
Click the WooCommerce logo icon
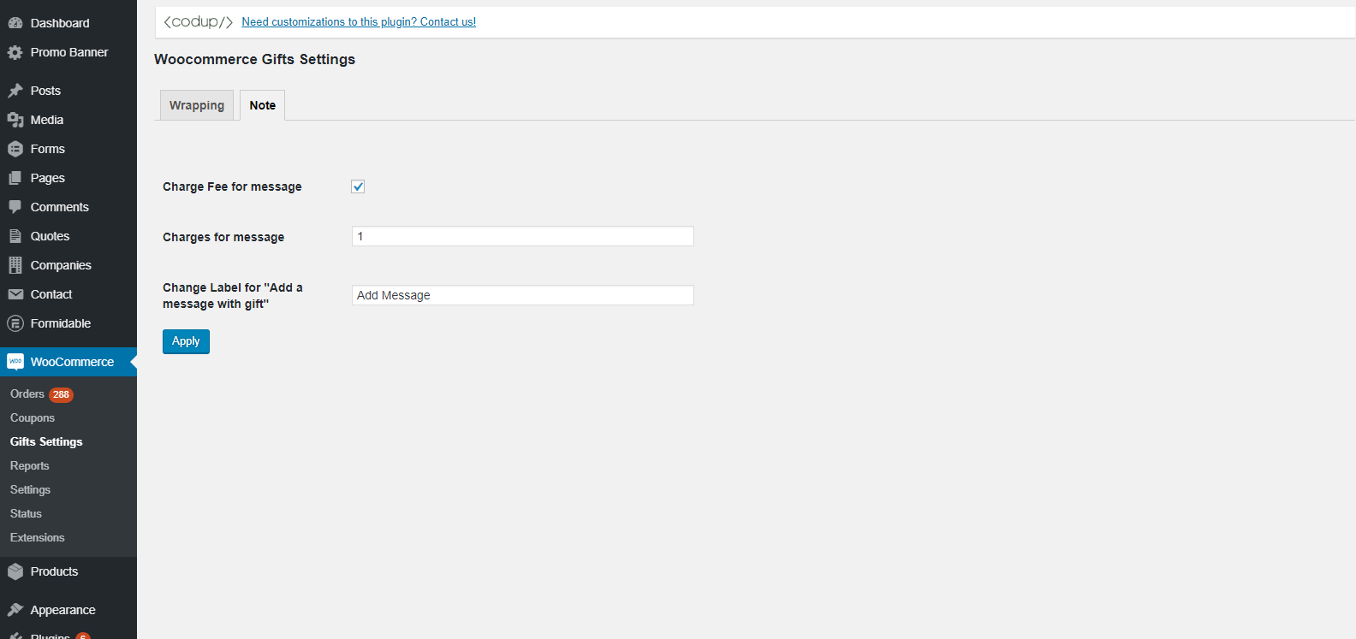pyautogui.click(x=15, y=362)
